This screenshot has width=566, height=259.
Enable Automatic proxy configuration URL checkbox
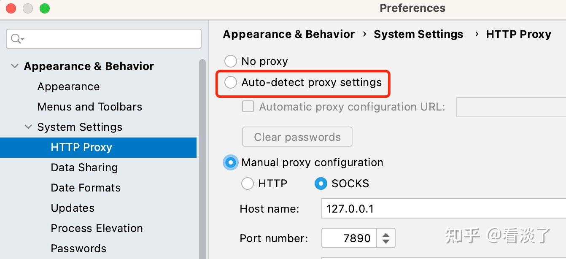click(248, 106)
